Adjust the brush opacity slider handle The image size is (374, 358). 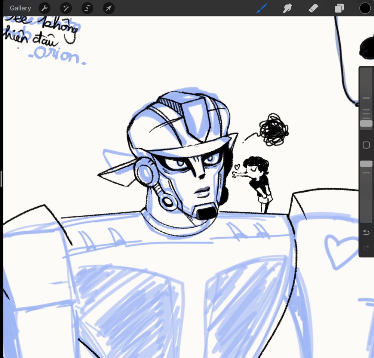[x=366, y=164]
